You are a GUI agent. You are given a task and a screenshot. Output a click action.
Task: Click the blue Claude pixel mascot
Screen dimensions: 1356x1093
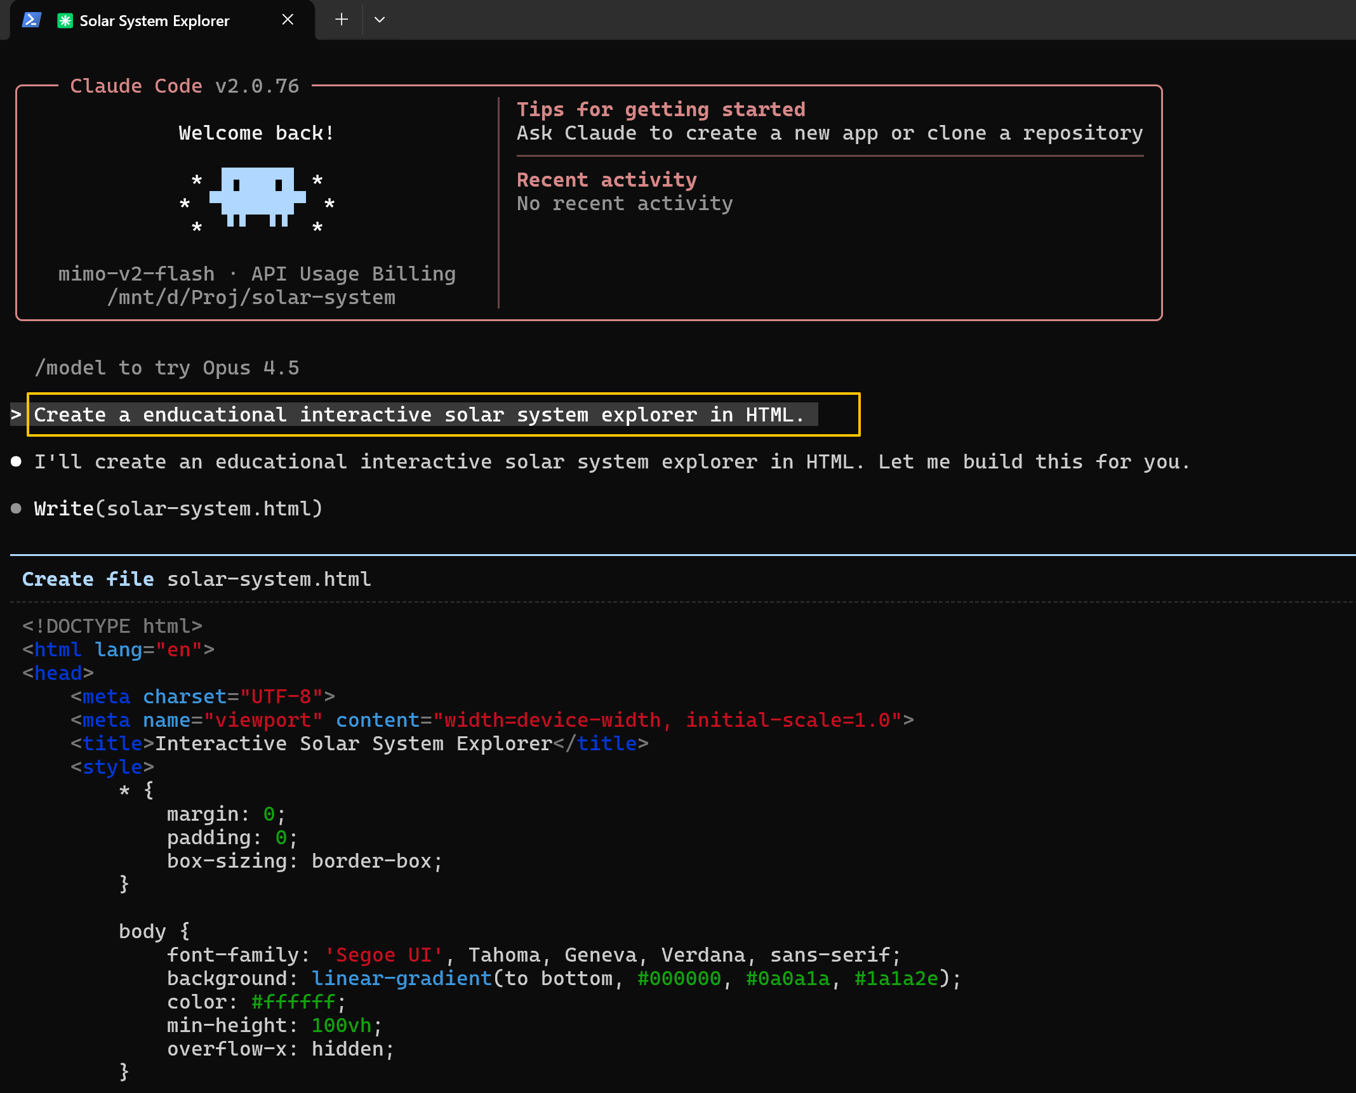(x=257, y=197)
